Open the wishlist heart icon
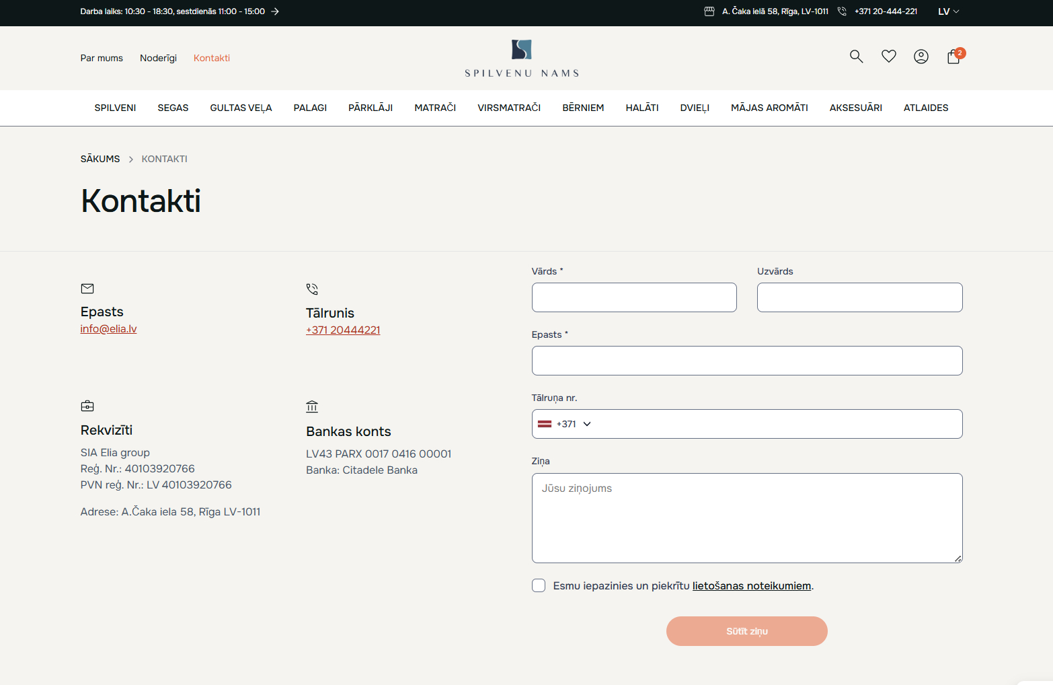 (888, 57)
